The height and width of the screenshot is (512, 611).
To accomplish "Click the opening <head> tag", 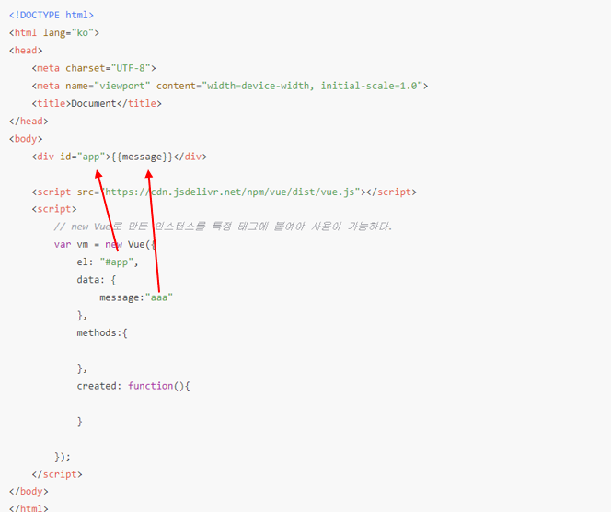I will [26, 51].
